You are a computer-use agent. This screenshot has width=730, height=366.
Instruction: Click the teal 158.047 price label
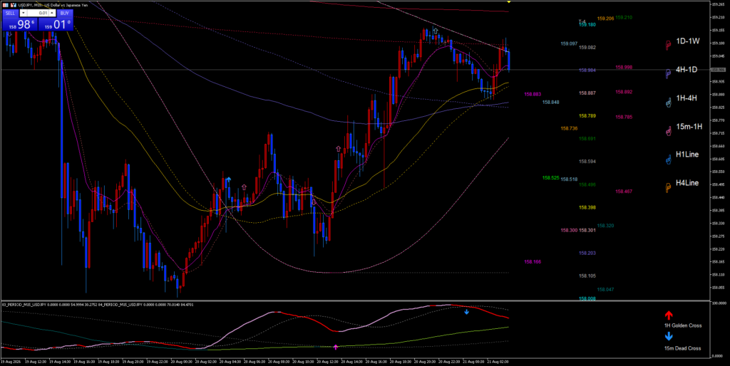pos(606,289)
